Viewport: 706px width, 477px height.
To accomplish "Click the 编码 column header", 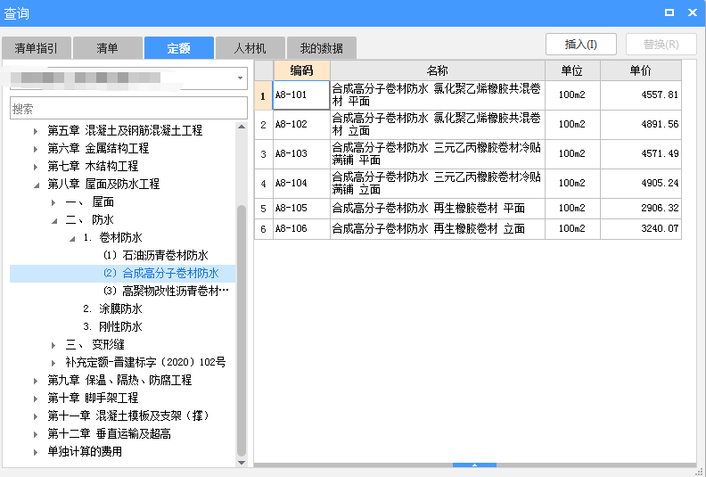I will [x=301, y=70].
